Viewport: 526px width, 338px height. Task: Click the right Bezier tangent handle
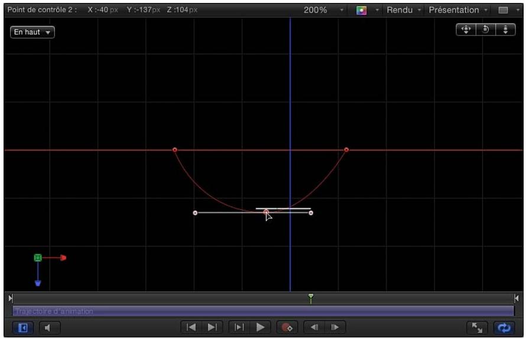tap(311, 213)
